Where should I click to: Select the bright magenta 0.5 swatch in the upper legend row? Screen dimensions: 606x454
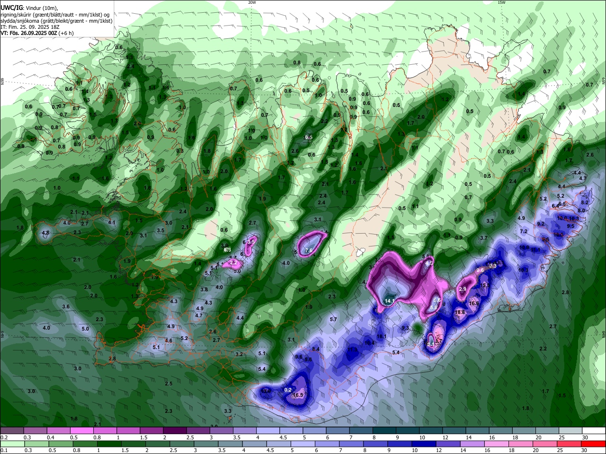pyautogui.click(x=81, y=430)
